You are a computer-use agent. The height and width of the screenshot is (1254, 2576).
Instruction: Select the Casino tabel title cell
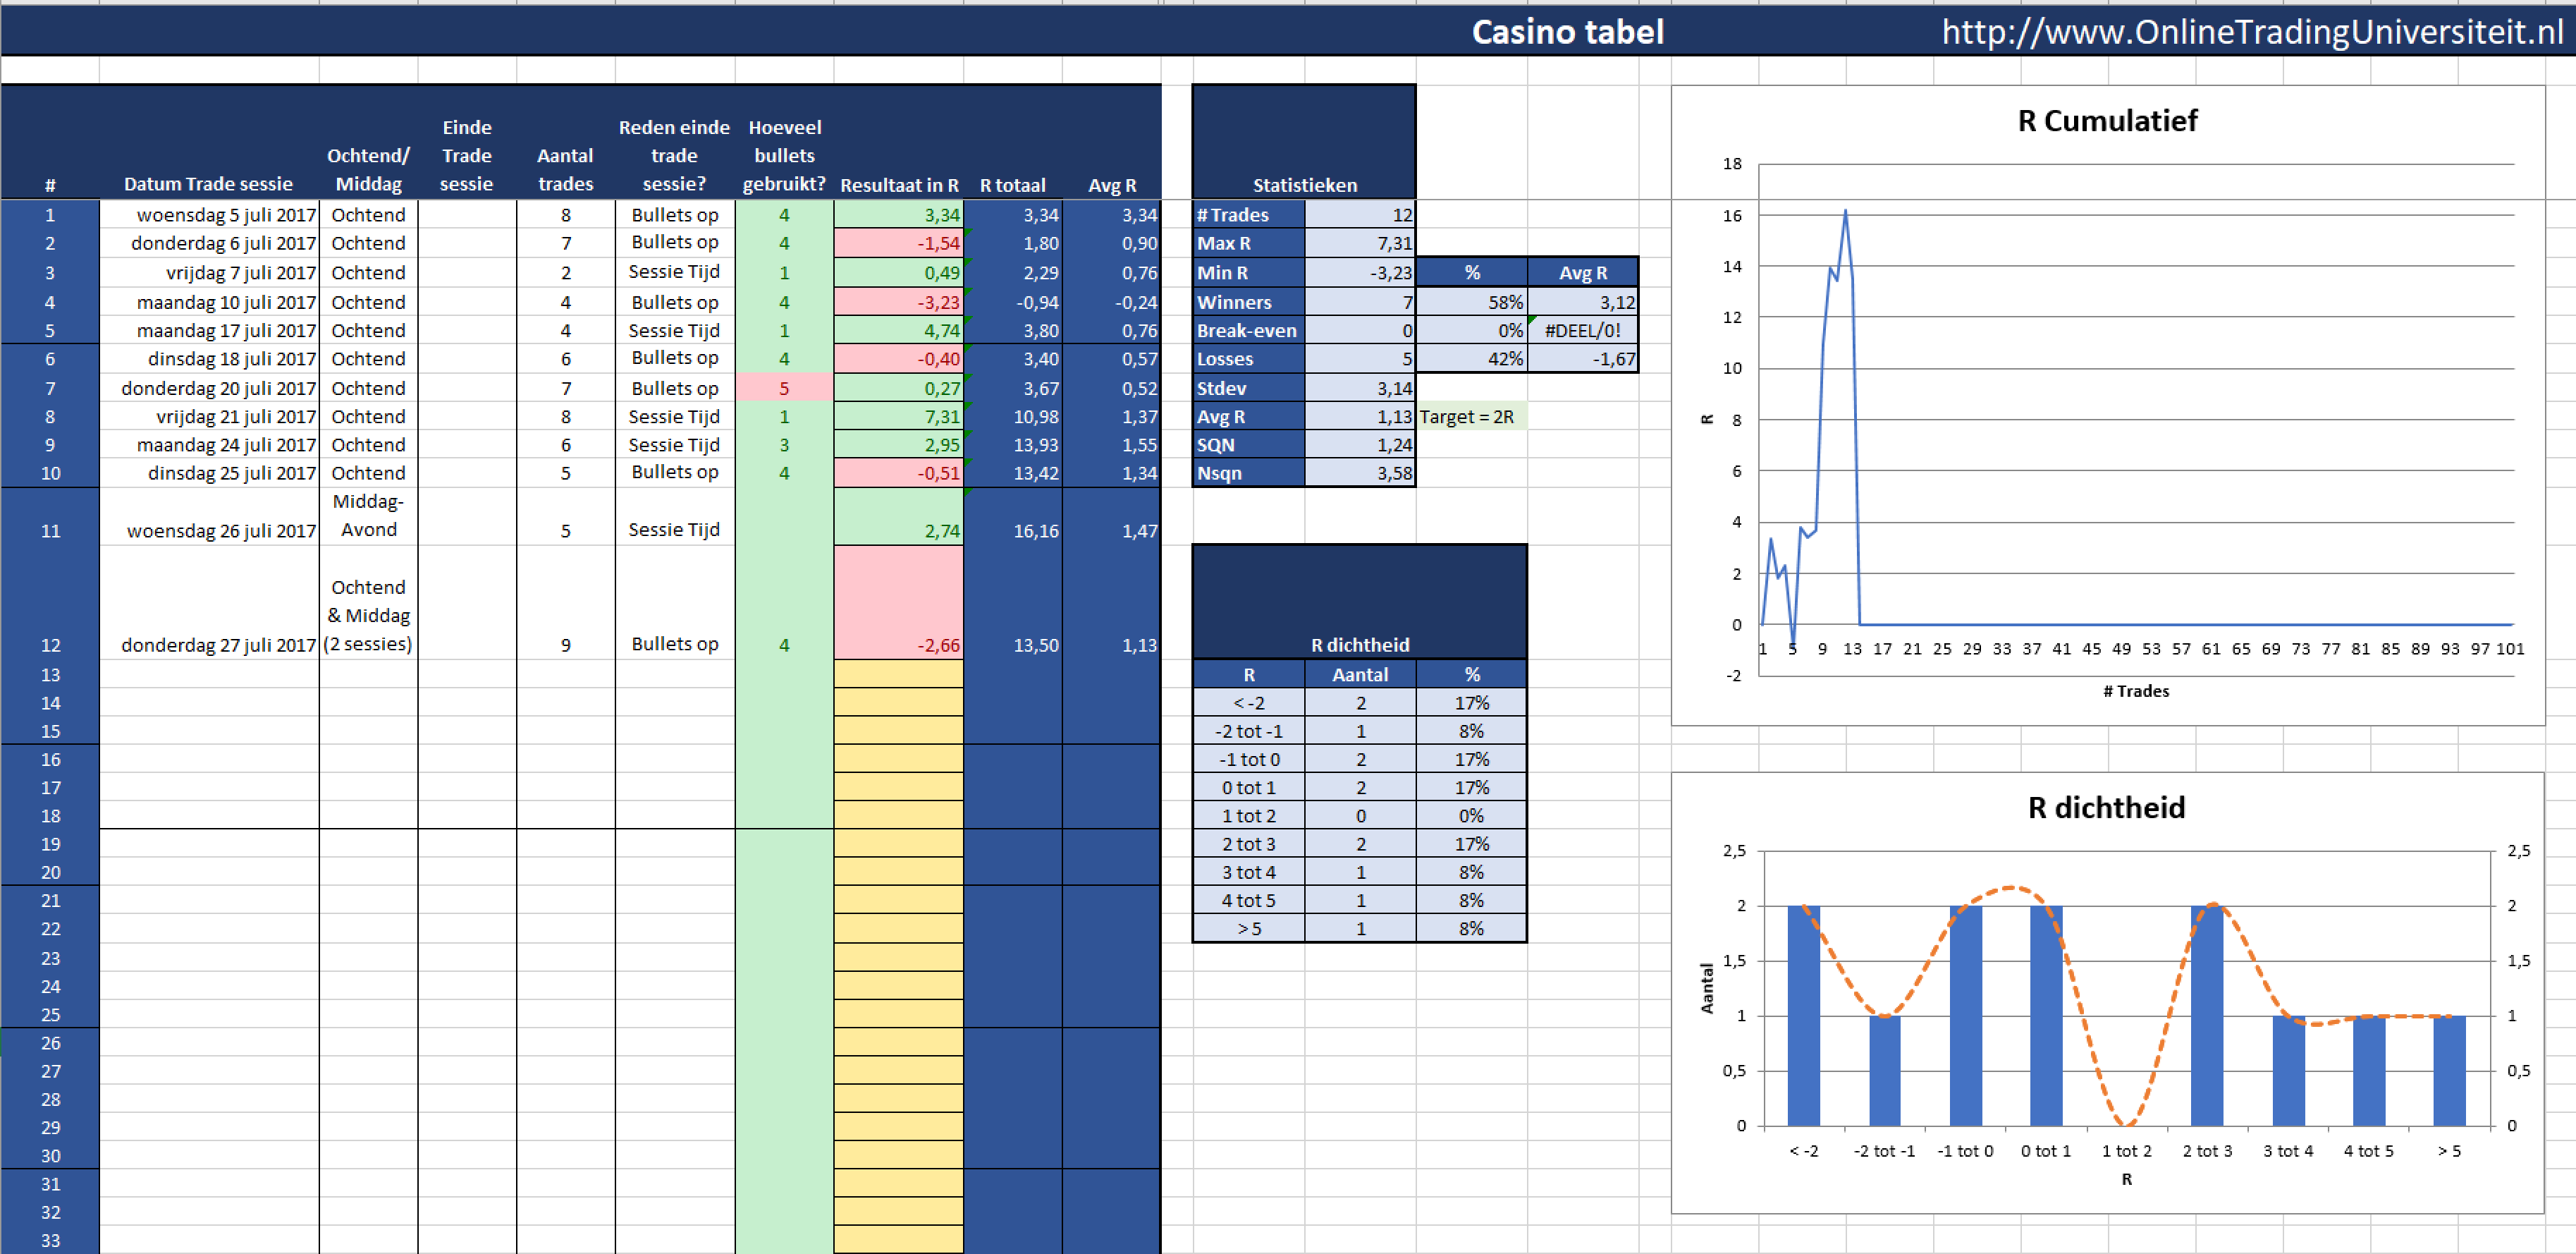pyautogui.click(x=1567, y=31)
